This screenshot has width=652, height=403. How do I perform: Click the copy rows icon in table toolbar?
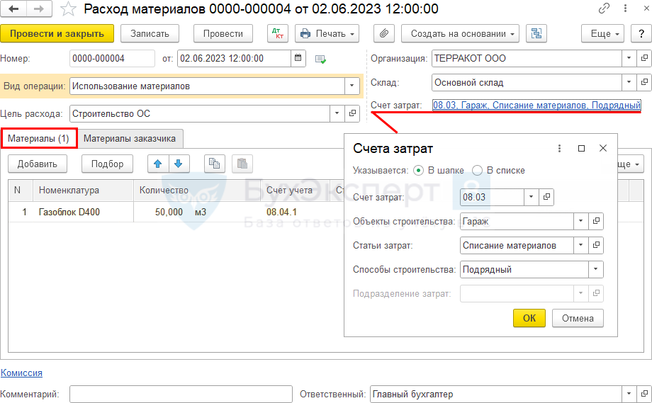pos(214,164)
